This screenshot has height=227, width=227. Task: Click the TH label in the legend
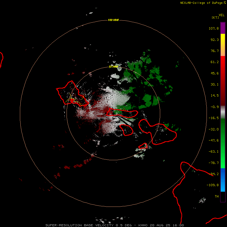217,196
